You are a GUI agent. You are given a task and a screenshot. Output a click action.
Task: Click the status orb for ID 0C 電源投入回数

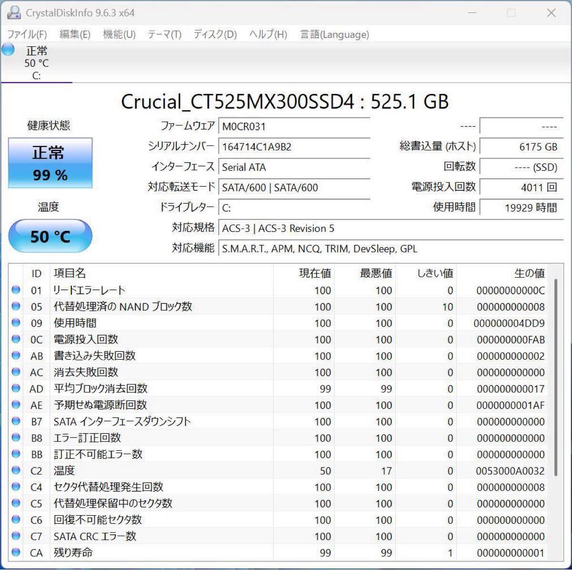click(x=16, y=339)
